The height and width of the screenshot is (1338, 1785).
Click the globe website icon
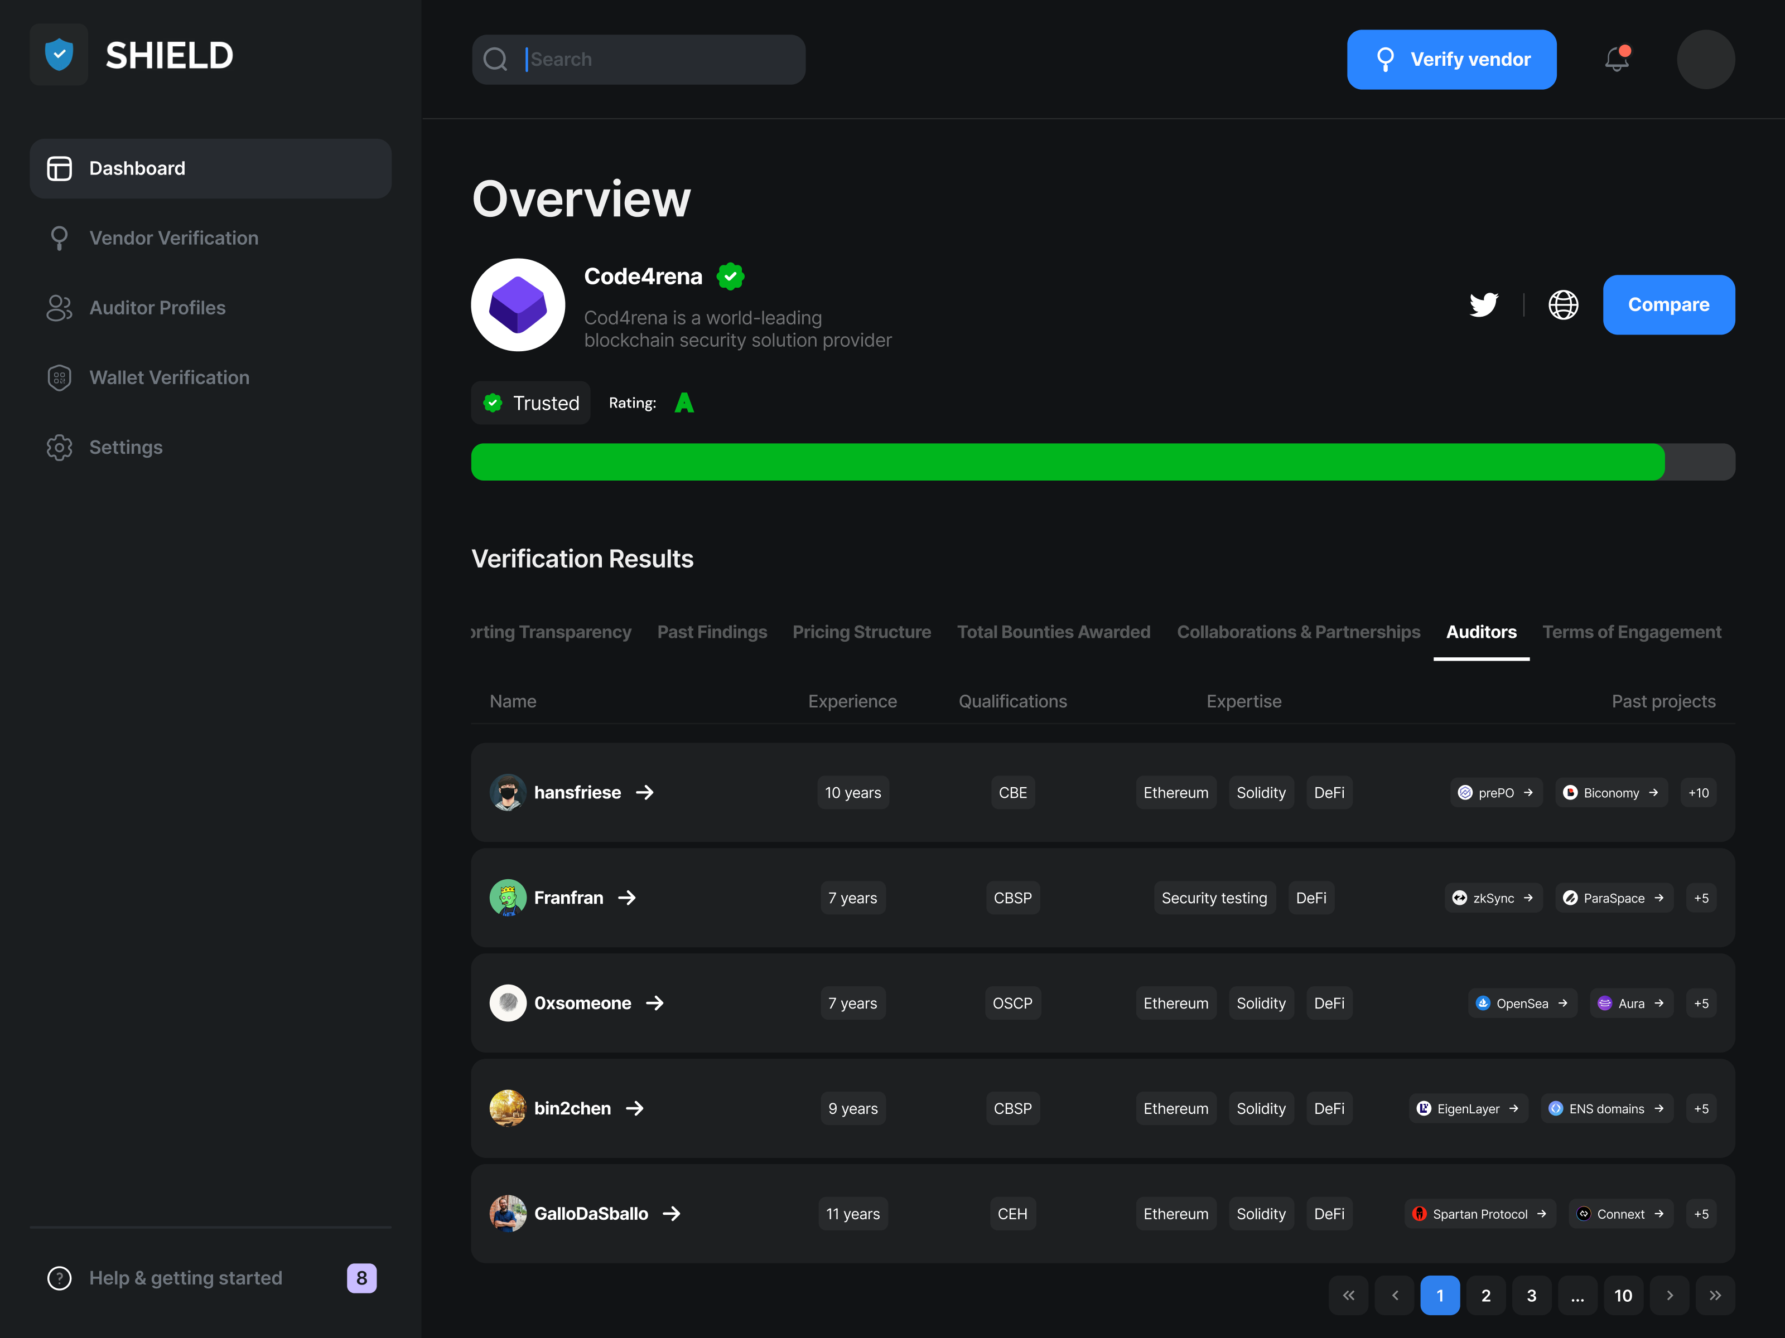click(1563, 305)
